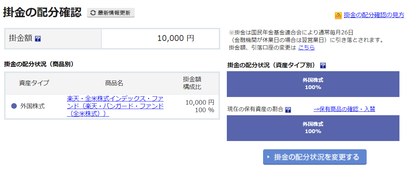Click the 掛金額 構成比 column header
The width and height of the screenshot is (406, 173).
192,83
